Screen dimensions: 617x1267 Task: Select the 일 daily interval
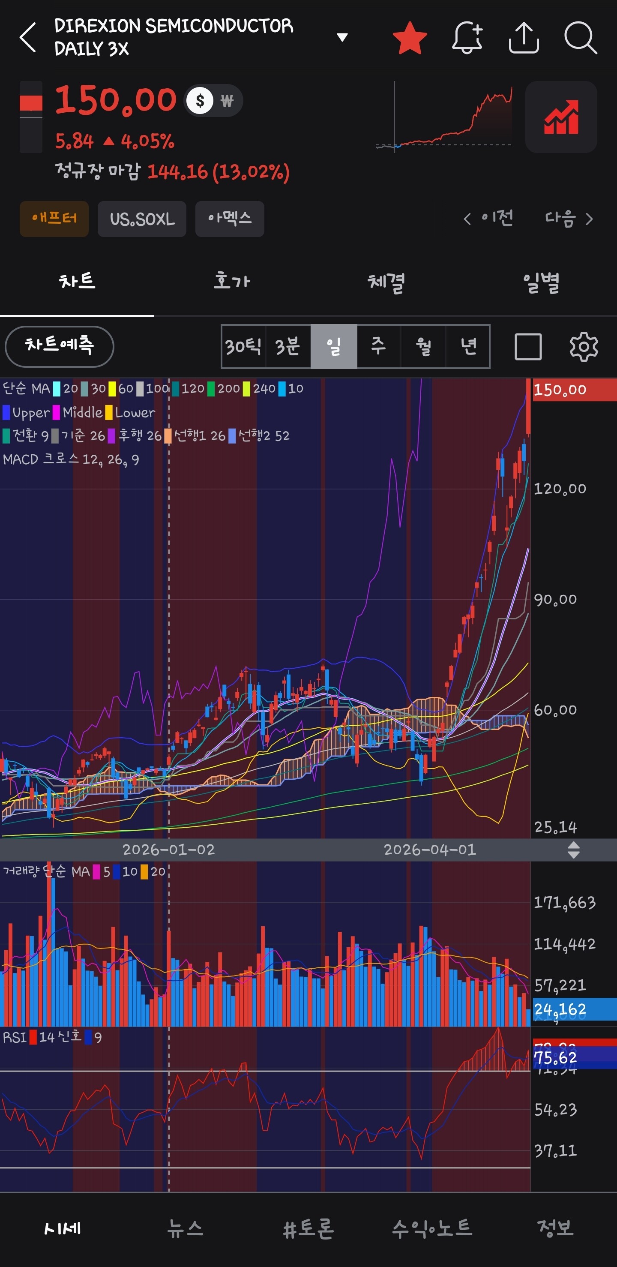pos(334,346)
